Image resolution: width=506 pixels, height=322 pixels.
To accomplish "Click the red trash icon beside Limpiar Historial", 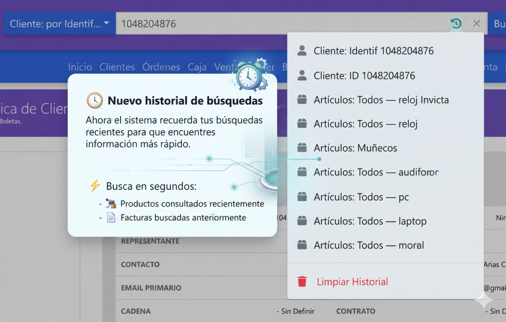I will [x=302, y=282].
